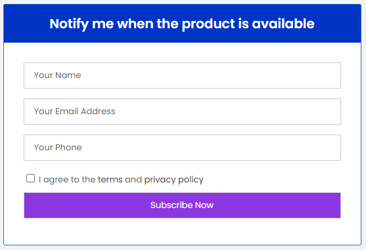366x250 pixels.
Task: Focus the Your Email Address field
Action: (182, 112)
